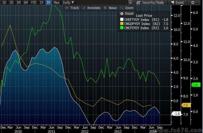
Task: Click the 2010 year label on axis
Action: [x=18, y=132]
